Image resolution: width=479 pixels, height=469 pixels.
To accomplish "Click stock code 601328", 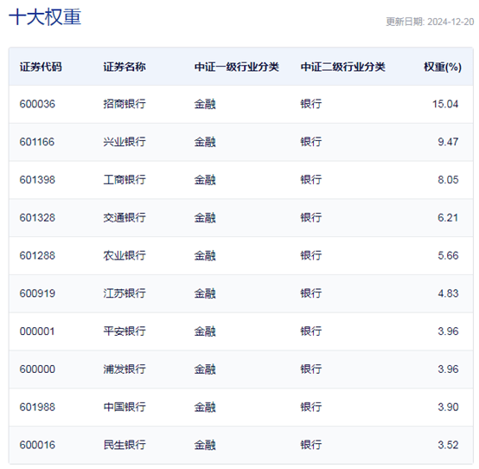I will (x=37, y=218).
